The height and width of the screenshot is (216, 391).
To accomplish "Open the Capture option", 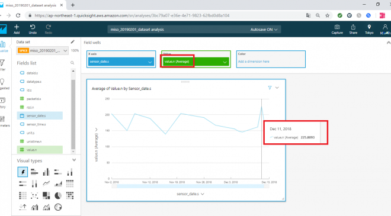I will [337, 29].
